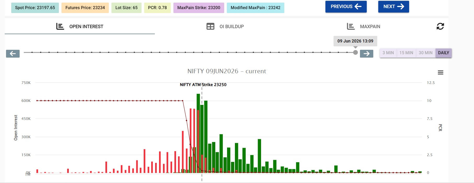Step timeline back with left arrow
Image resolution: width=474 pixels, height=183 pixels.
tap(13, 54)
